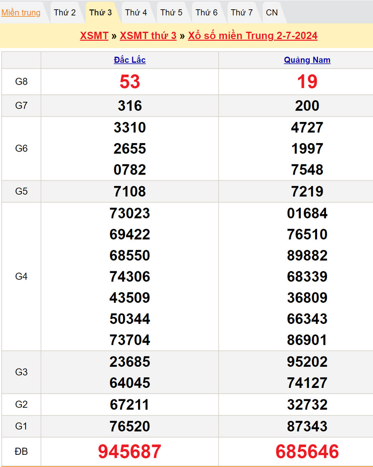Open the Đắc Lắc column header link

pos(130,60)
